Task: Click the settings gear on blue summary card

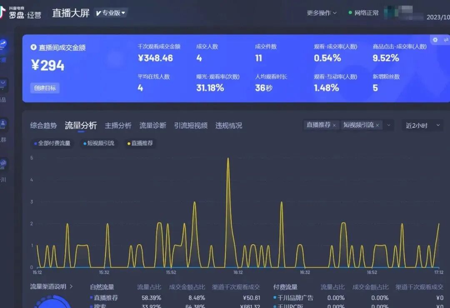Action: [x=435, y=40]
